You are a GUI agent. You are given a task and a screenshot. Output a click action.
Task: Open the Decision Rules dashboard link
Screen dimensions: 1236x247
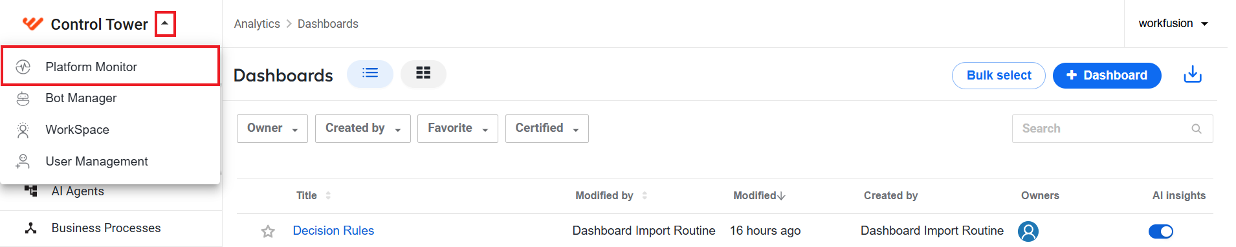pyautogui.click(x=333, y=231)
